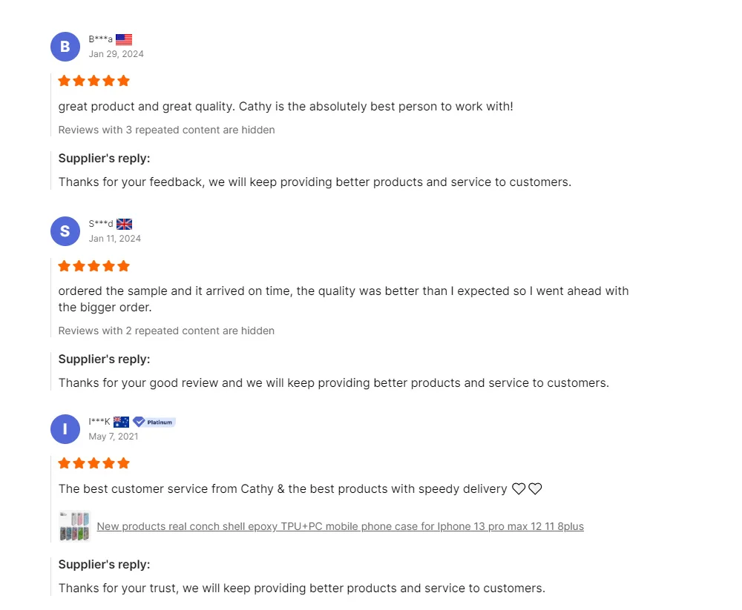The height and width of the screenshot is (610, 742).
Task: Click the US flag next to B***a
Action: click(124, 39)
